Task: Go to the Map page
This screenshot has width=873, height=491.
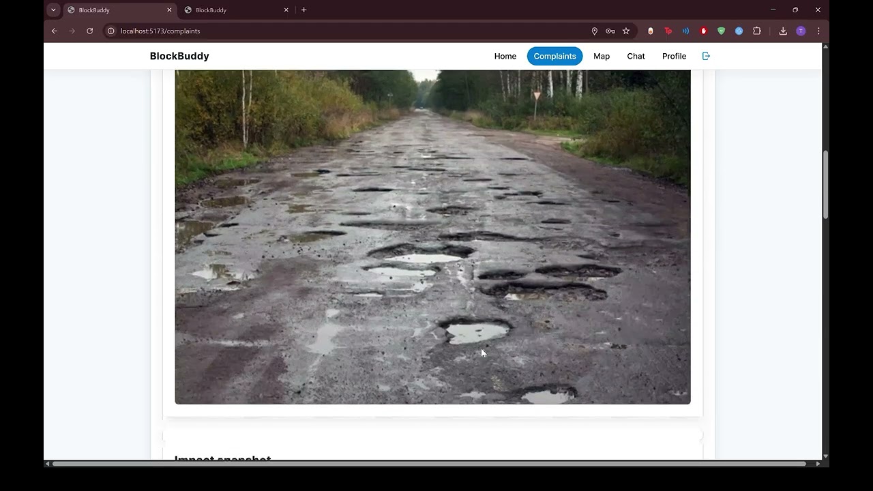Action: (602, 56)
